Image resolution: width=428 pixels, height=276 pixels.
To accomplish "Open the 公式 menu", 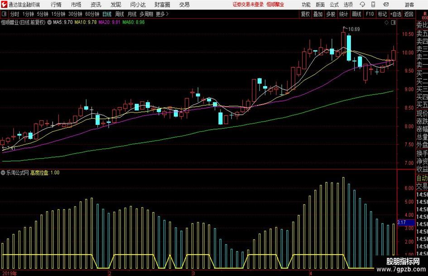I will [x=334, y=5].
